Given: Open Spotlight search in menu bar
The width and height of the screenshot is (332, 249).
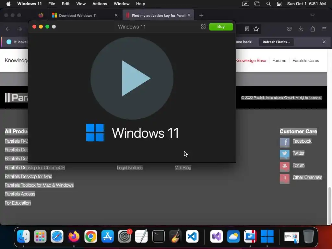Looking at the screenshot, I should coord(268,4).
